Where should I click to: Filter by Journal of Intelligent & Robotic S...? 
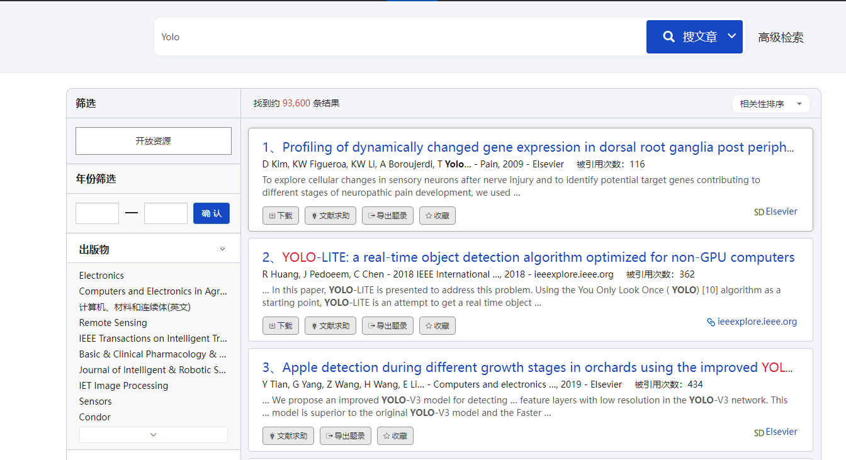tap(153, 370)
